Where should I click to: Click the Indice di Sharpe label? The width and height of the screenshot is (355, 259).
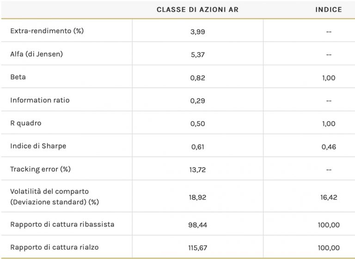38,146
